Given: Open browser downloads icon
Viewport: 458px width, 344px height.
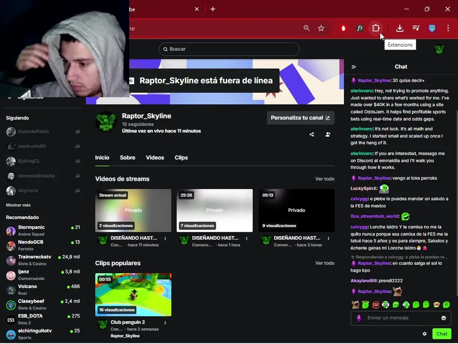Looking at the screenshot, I should click(x=400, y=28).
